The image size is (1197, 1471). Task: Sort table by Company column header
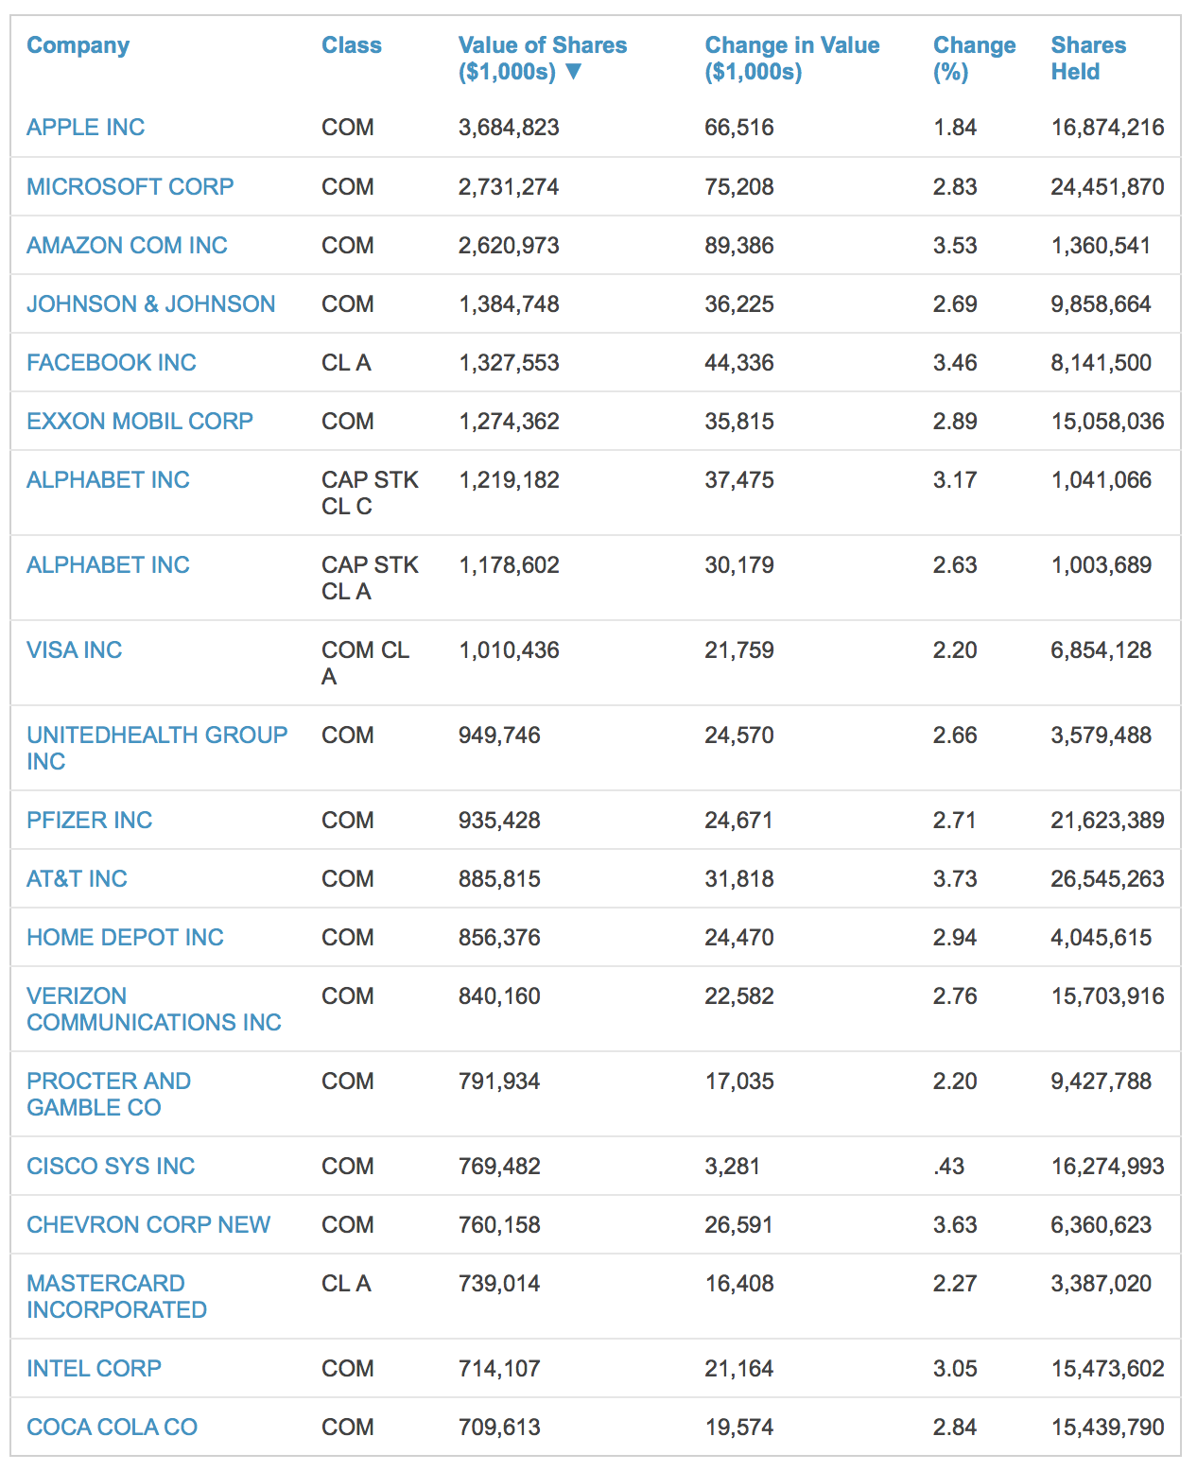pos(78,45)
